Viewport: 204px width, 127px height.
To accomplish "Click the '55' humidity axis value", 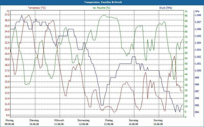I will tap(186, 58).
